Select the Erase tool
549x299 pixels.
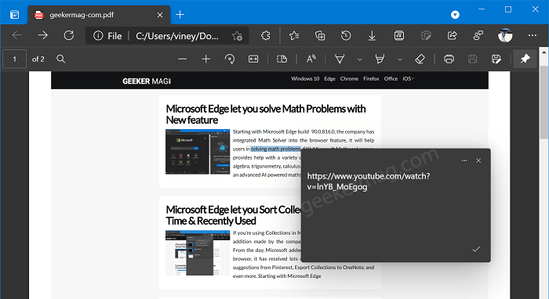point(420,59)
